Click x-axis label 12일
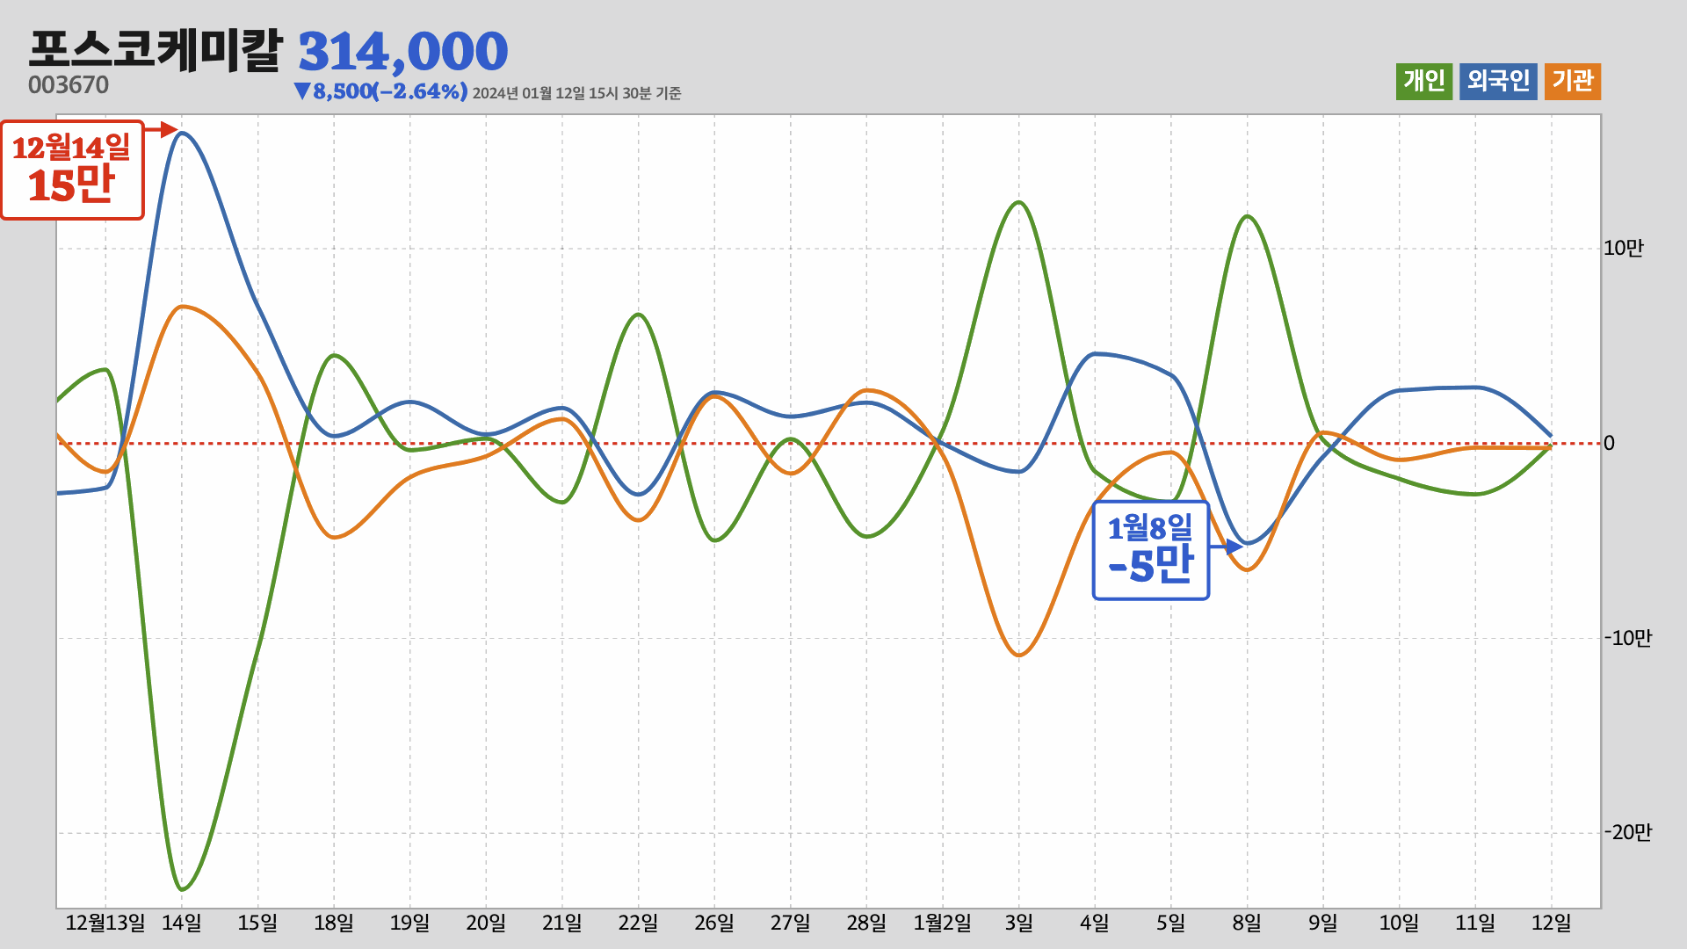 pyautogui.click(x=1552, y=923)
